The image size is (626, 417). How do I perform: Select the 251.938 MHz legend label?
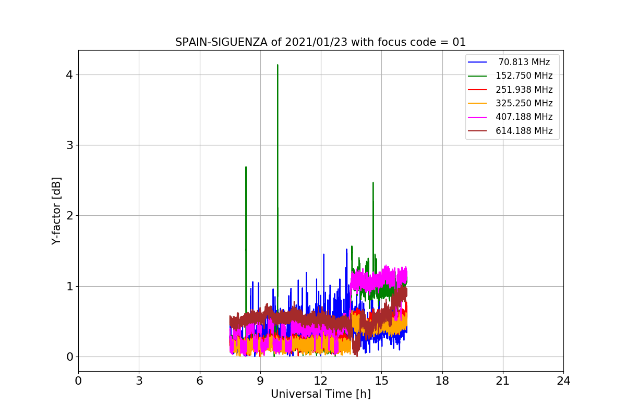point(524,90)
